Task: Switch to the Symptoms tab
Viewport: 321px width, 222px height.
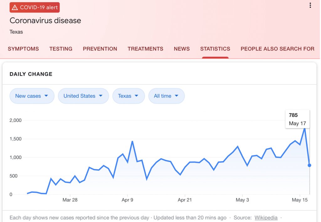Action: (23, 49)
